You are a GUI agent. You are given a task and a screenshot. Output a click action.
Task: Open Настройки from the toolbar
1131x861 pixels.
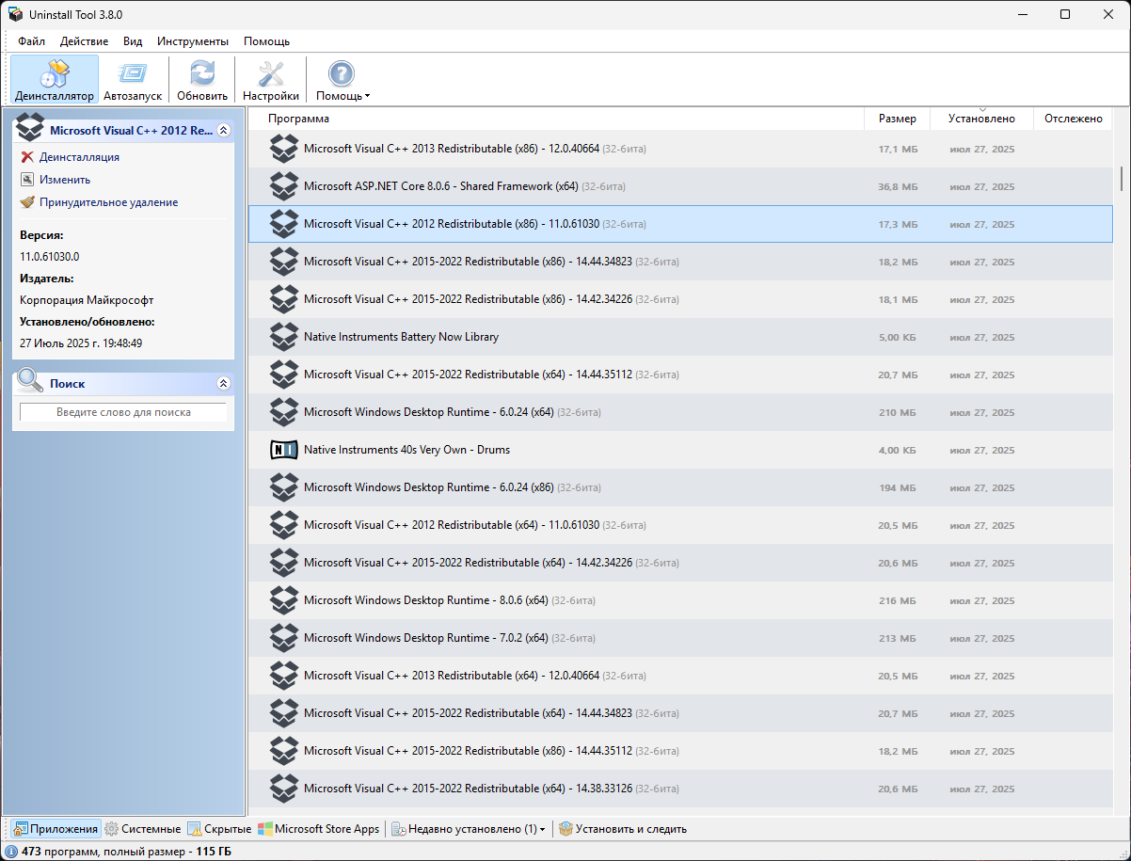(271, 79)
